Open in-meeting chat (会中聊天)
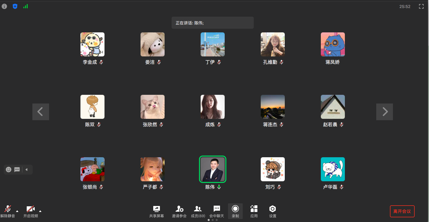429x222 pixels. tap(217, 211)
